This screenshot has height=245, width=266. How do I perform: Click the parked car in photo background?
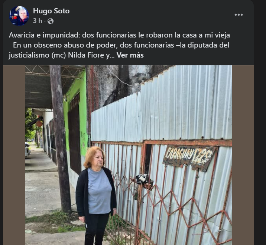tap(27, 150)
